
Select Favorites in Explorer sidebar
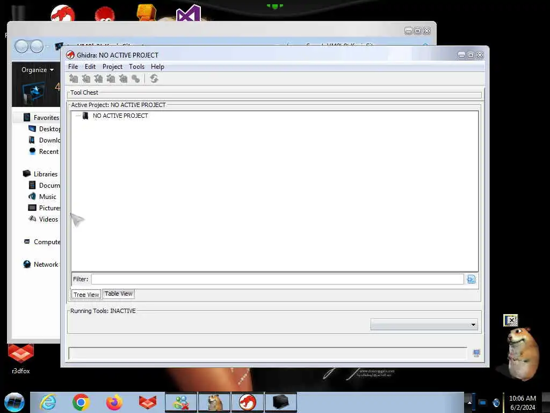click(x=46, y=118)
